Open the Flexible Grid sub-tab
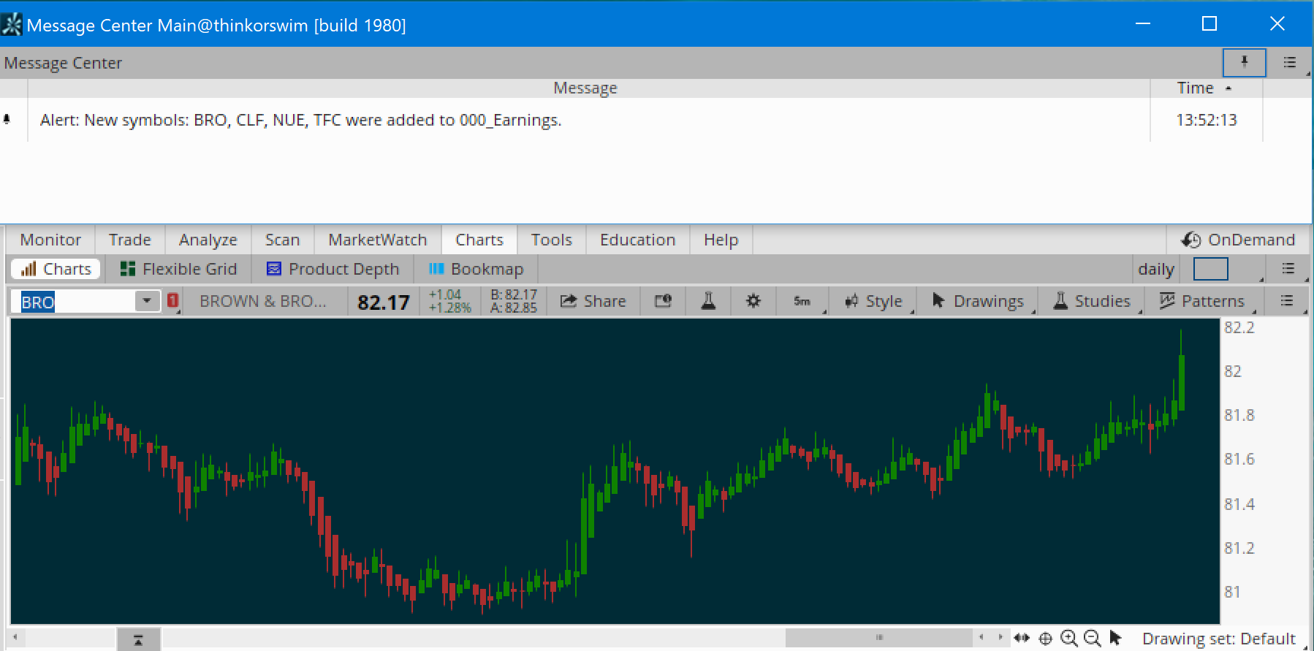1314x651 pixels. pyautogui.click(x=178, y=269)
